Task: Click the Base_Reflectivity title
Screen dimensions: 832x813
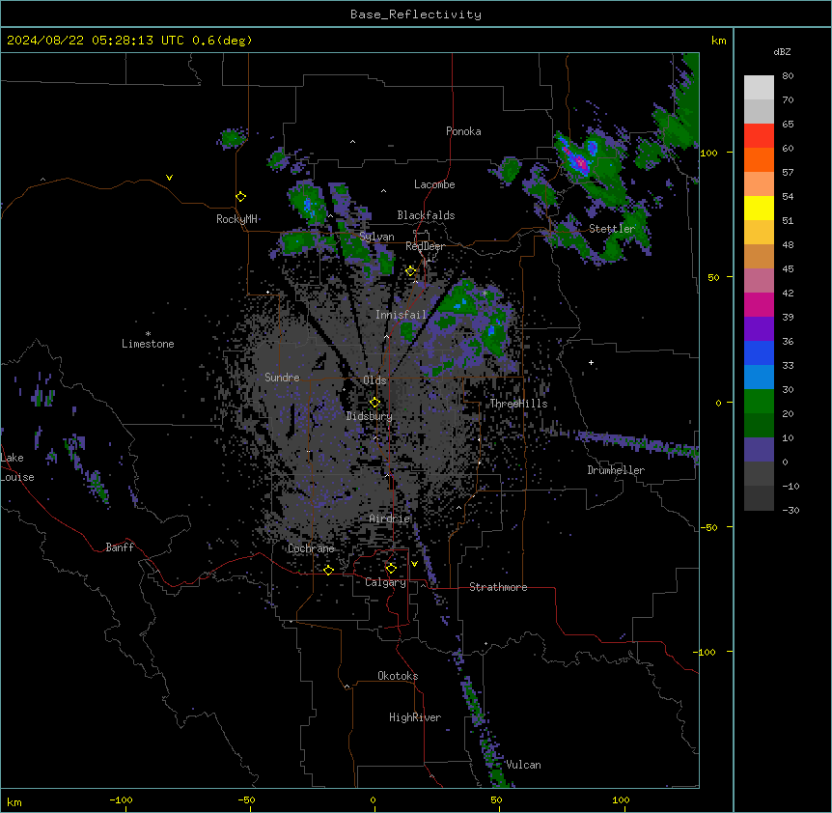Action: (x=416, y=14)
